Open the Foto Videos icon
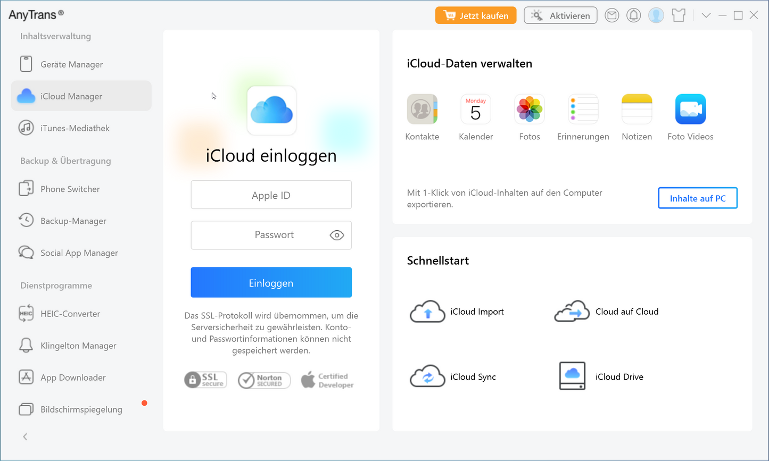 point(690,110)
